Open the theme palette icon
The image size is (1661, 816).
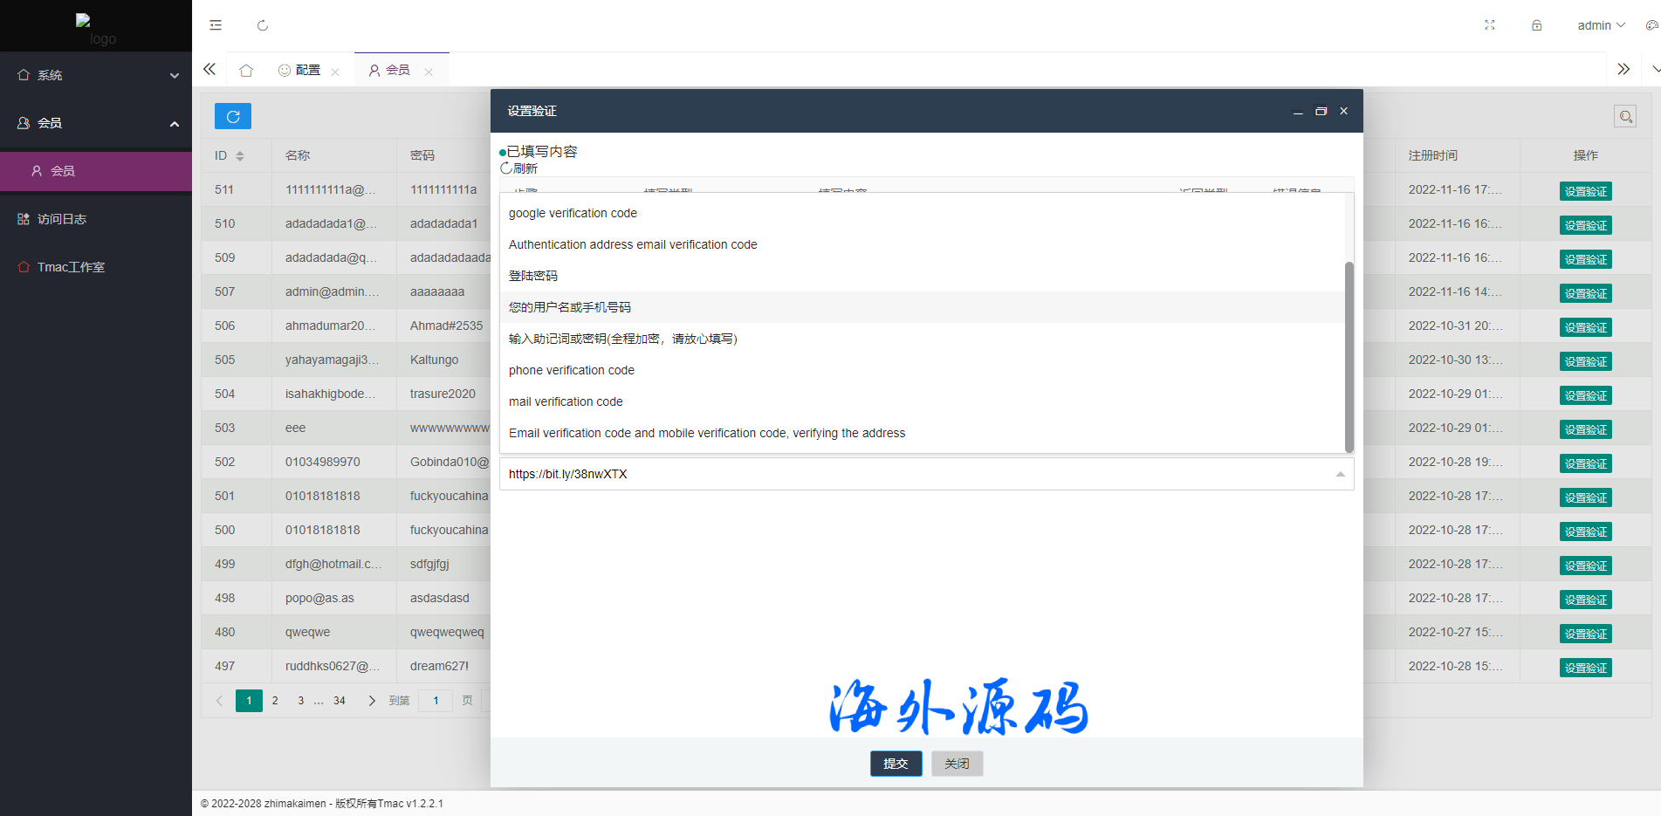[1651, 25]
